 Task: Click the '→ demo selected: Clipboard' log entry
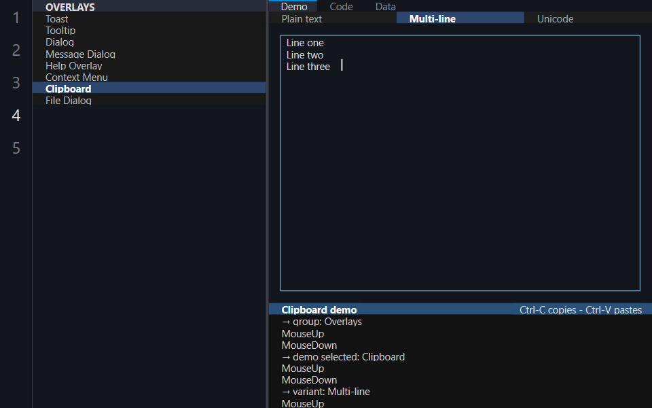pos(343,357)
